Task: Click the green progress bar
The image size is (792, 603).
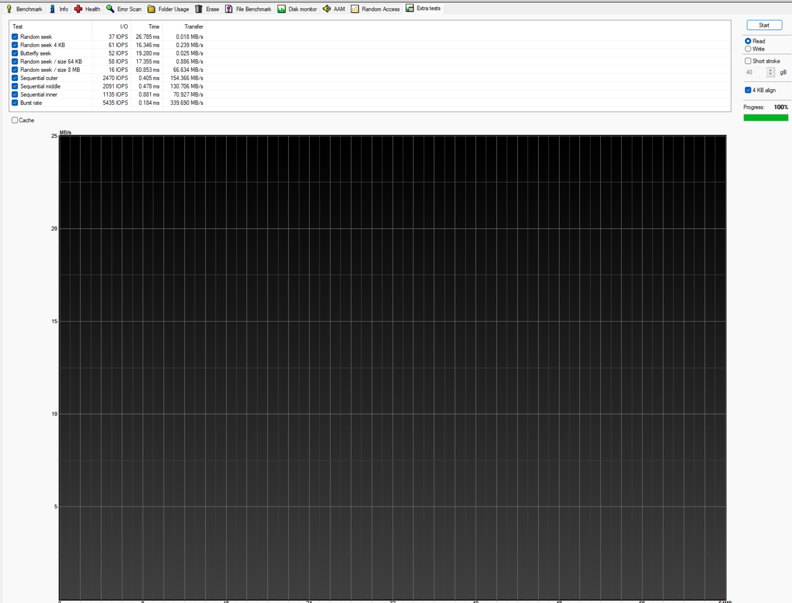Action: (766, 118)
